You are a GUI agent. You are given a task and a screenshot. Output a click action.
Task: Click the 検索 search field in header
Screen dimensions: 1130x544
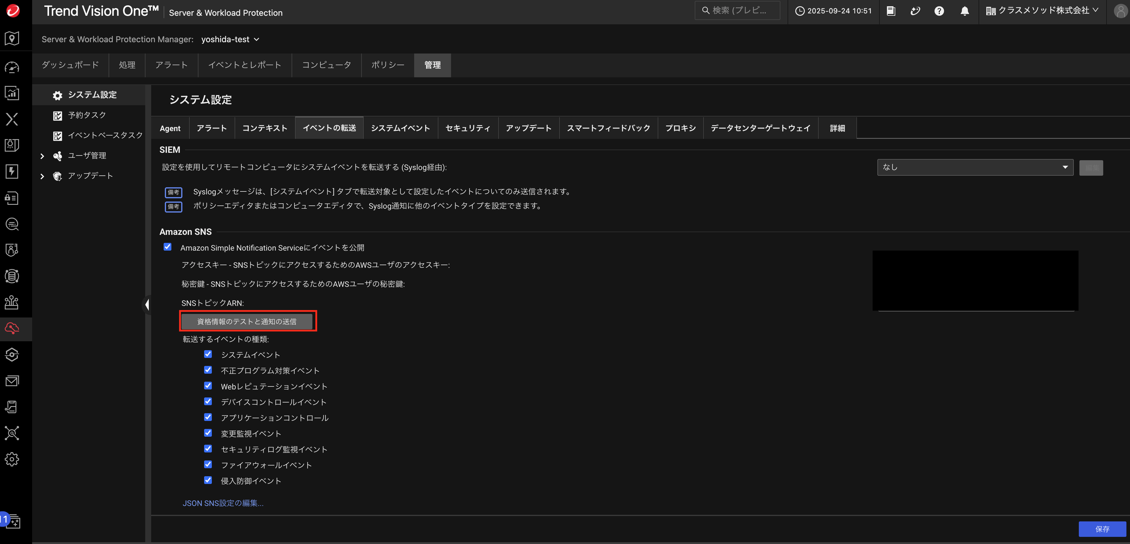737,10
